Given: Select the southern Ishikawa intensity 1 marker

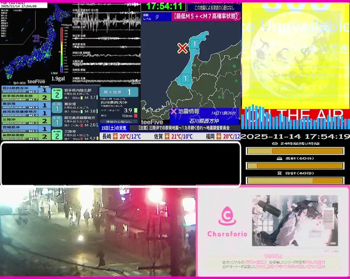Looking at the screenshot, I should click(185, 78).
